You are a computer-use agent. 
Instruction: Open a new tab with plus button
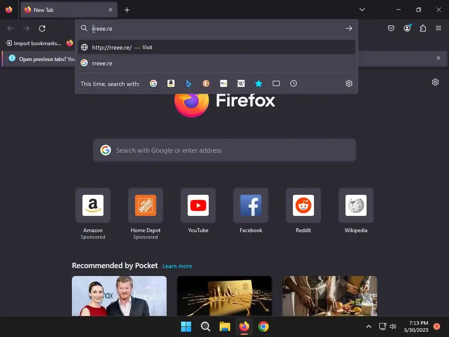[x=127, y=10]
